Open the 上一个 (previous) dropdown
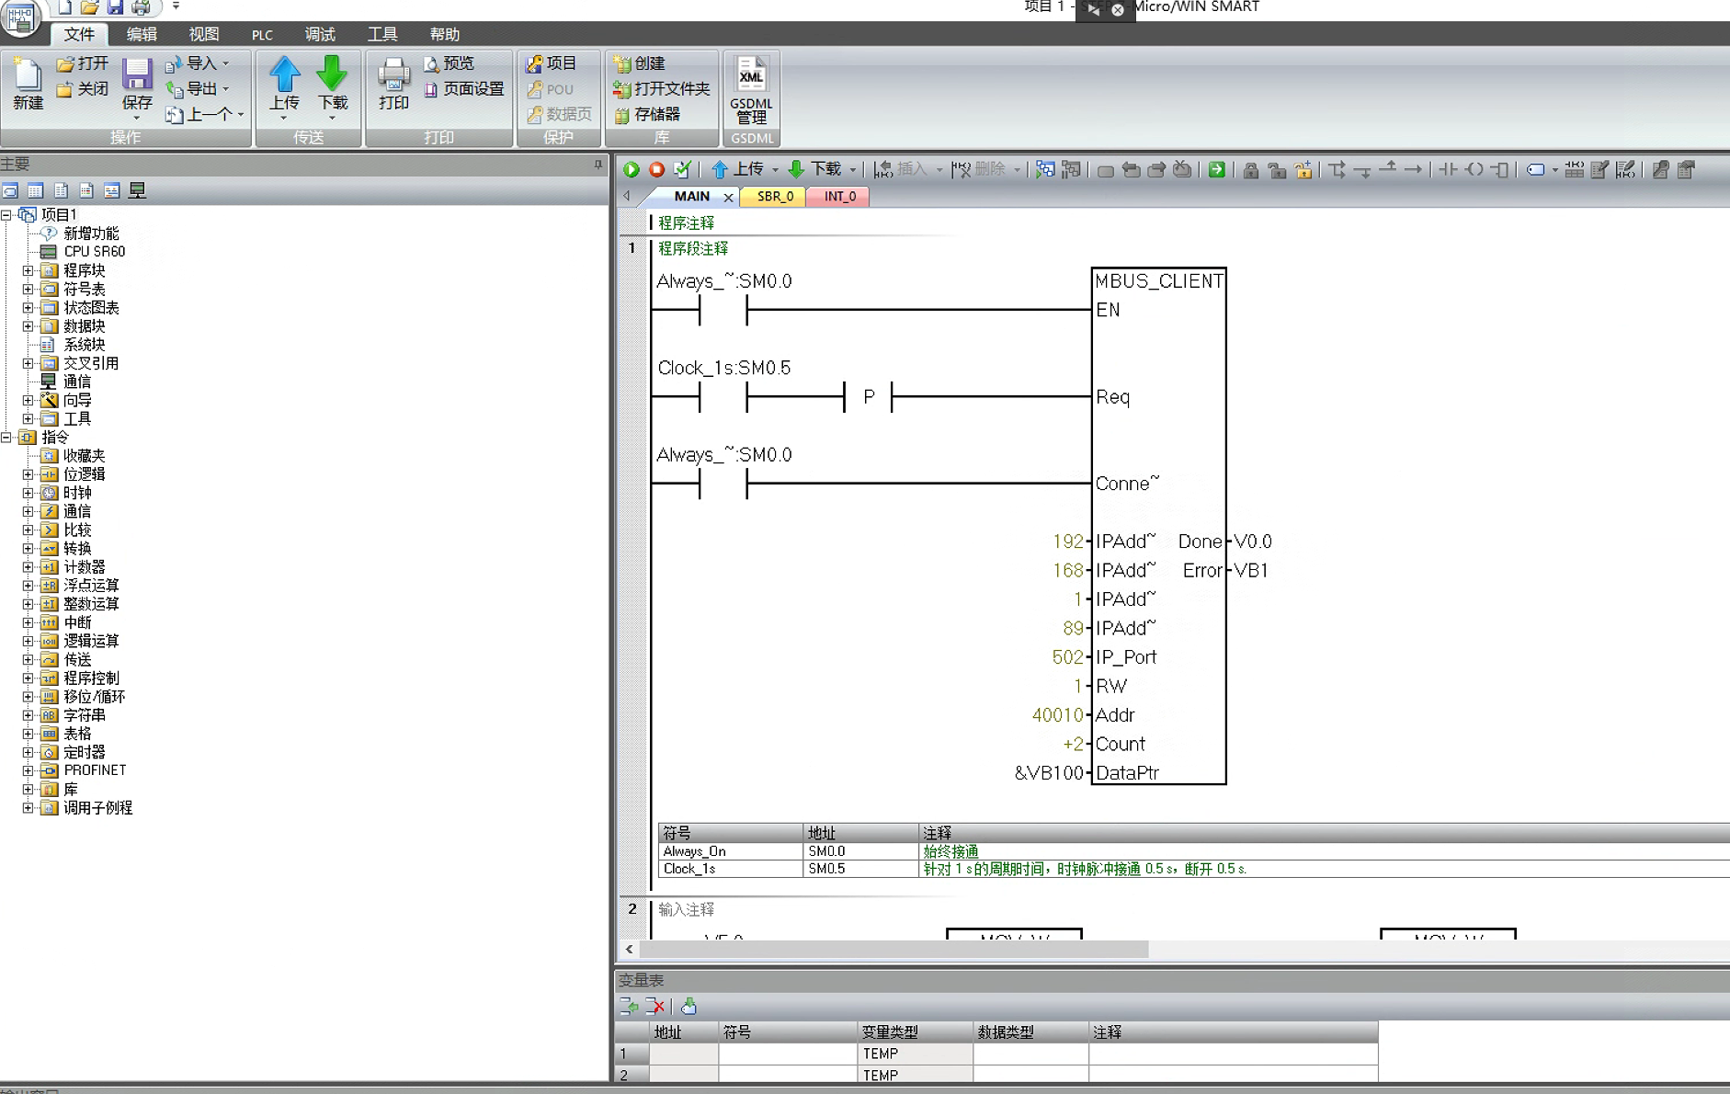Image resolution: width=1730 pixels, height=1094 pixels. click(x=240, y=115)
